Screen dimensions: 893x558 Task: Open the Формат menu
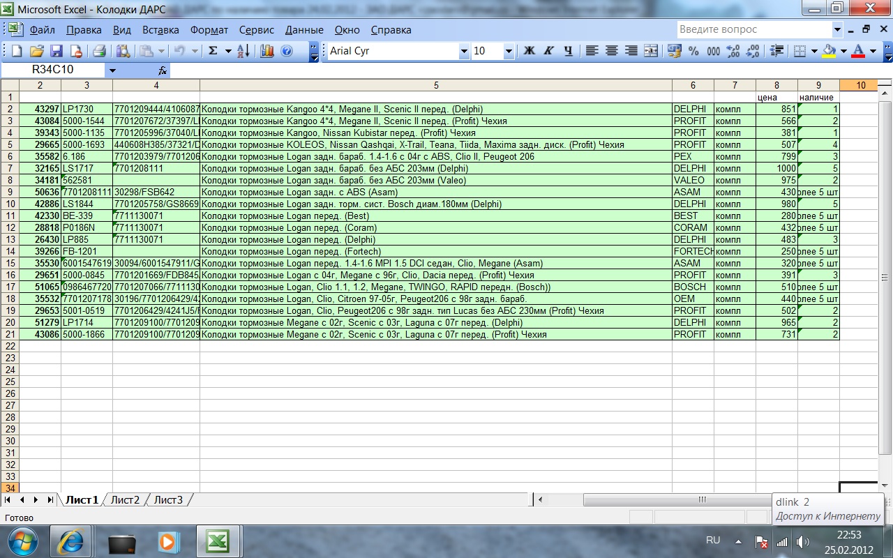pos(209,30)
